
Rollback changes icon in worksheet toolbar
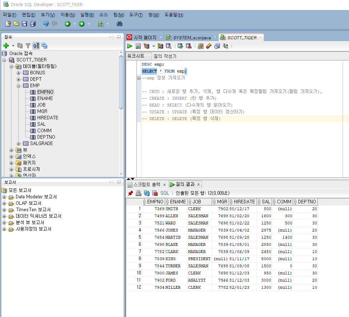[x=189, y=46]
